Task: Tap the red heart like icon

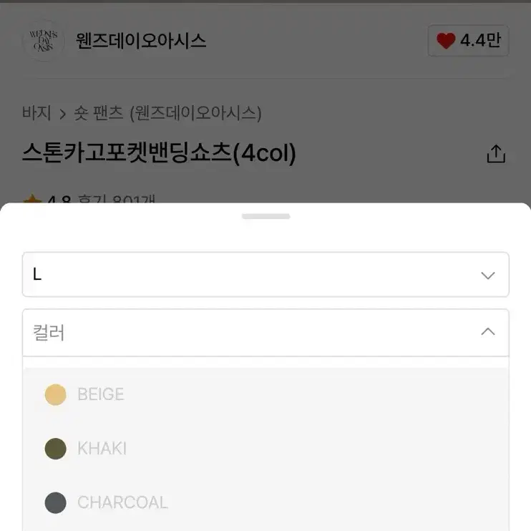Action: coord(446,41)
